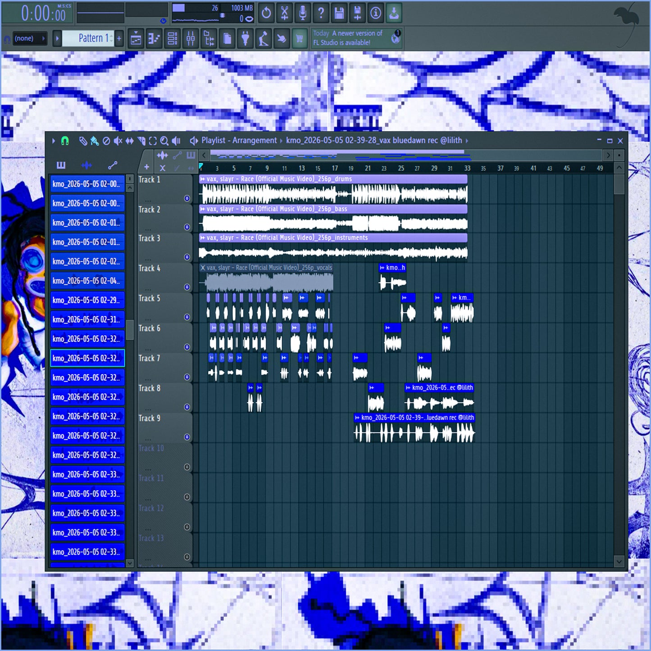Toggle mute on Track 3
651x651 pixels.
click(x=187, y=257)
